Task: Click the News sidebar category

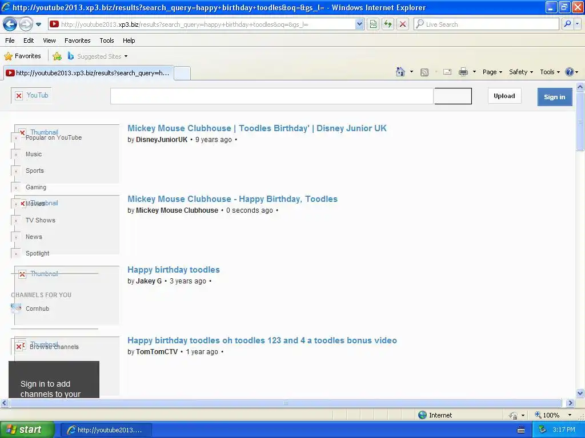Action: [x=34, y=237]
